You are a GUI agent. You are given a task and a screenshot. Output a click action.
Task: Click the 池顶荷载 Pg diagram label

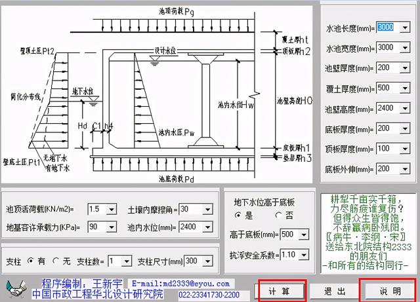click(177, 12)
